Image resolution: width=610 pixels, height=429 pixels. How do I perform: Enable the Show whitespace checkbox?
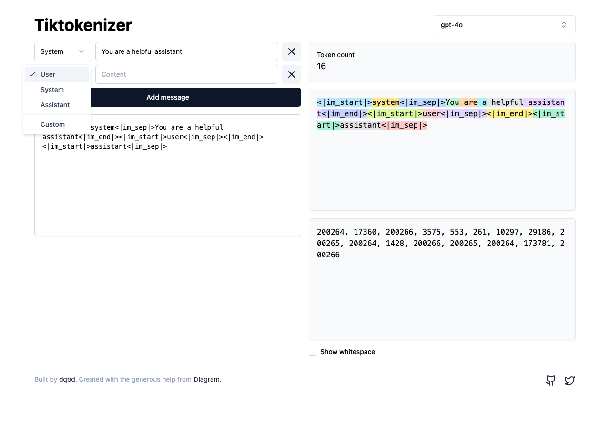pos(313,352)
